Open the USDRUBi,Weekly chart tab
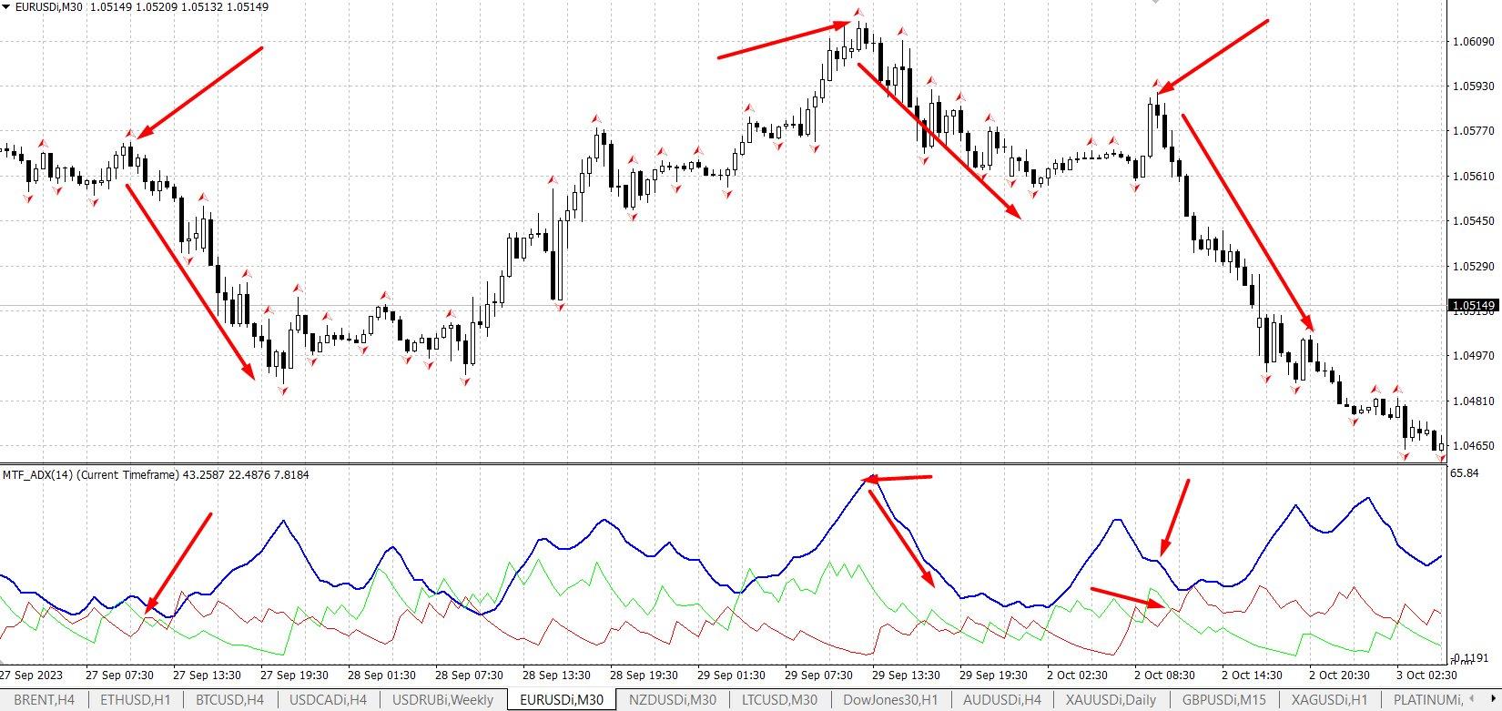1502x711 pixels. tap(443, 700)
